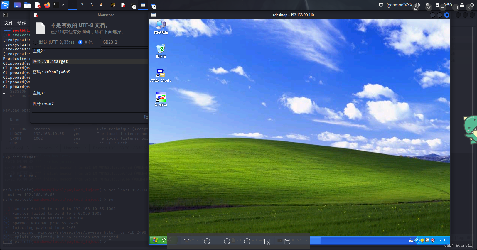
Task: Open the 动作 menu in terminal
Action: click(21, 23)
